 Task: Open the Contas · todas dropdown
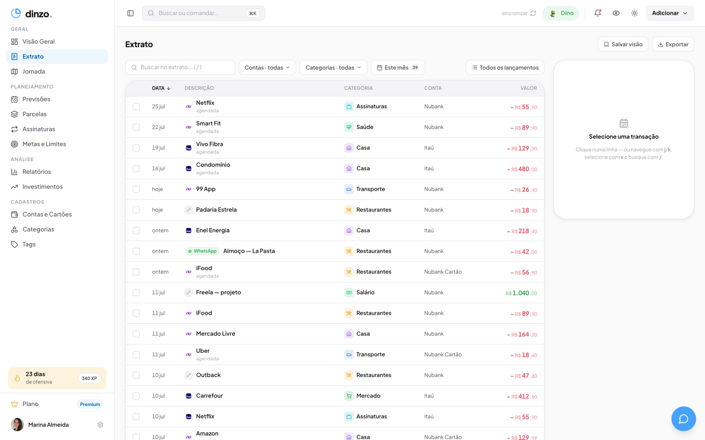point(267,67)
